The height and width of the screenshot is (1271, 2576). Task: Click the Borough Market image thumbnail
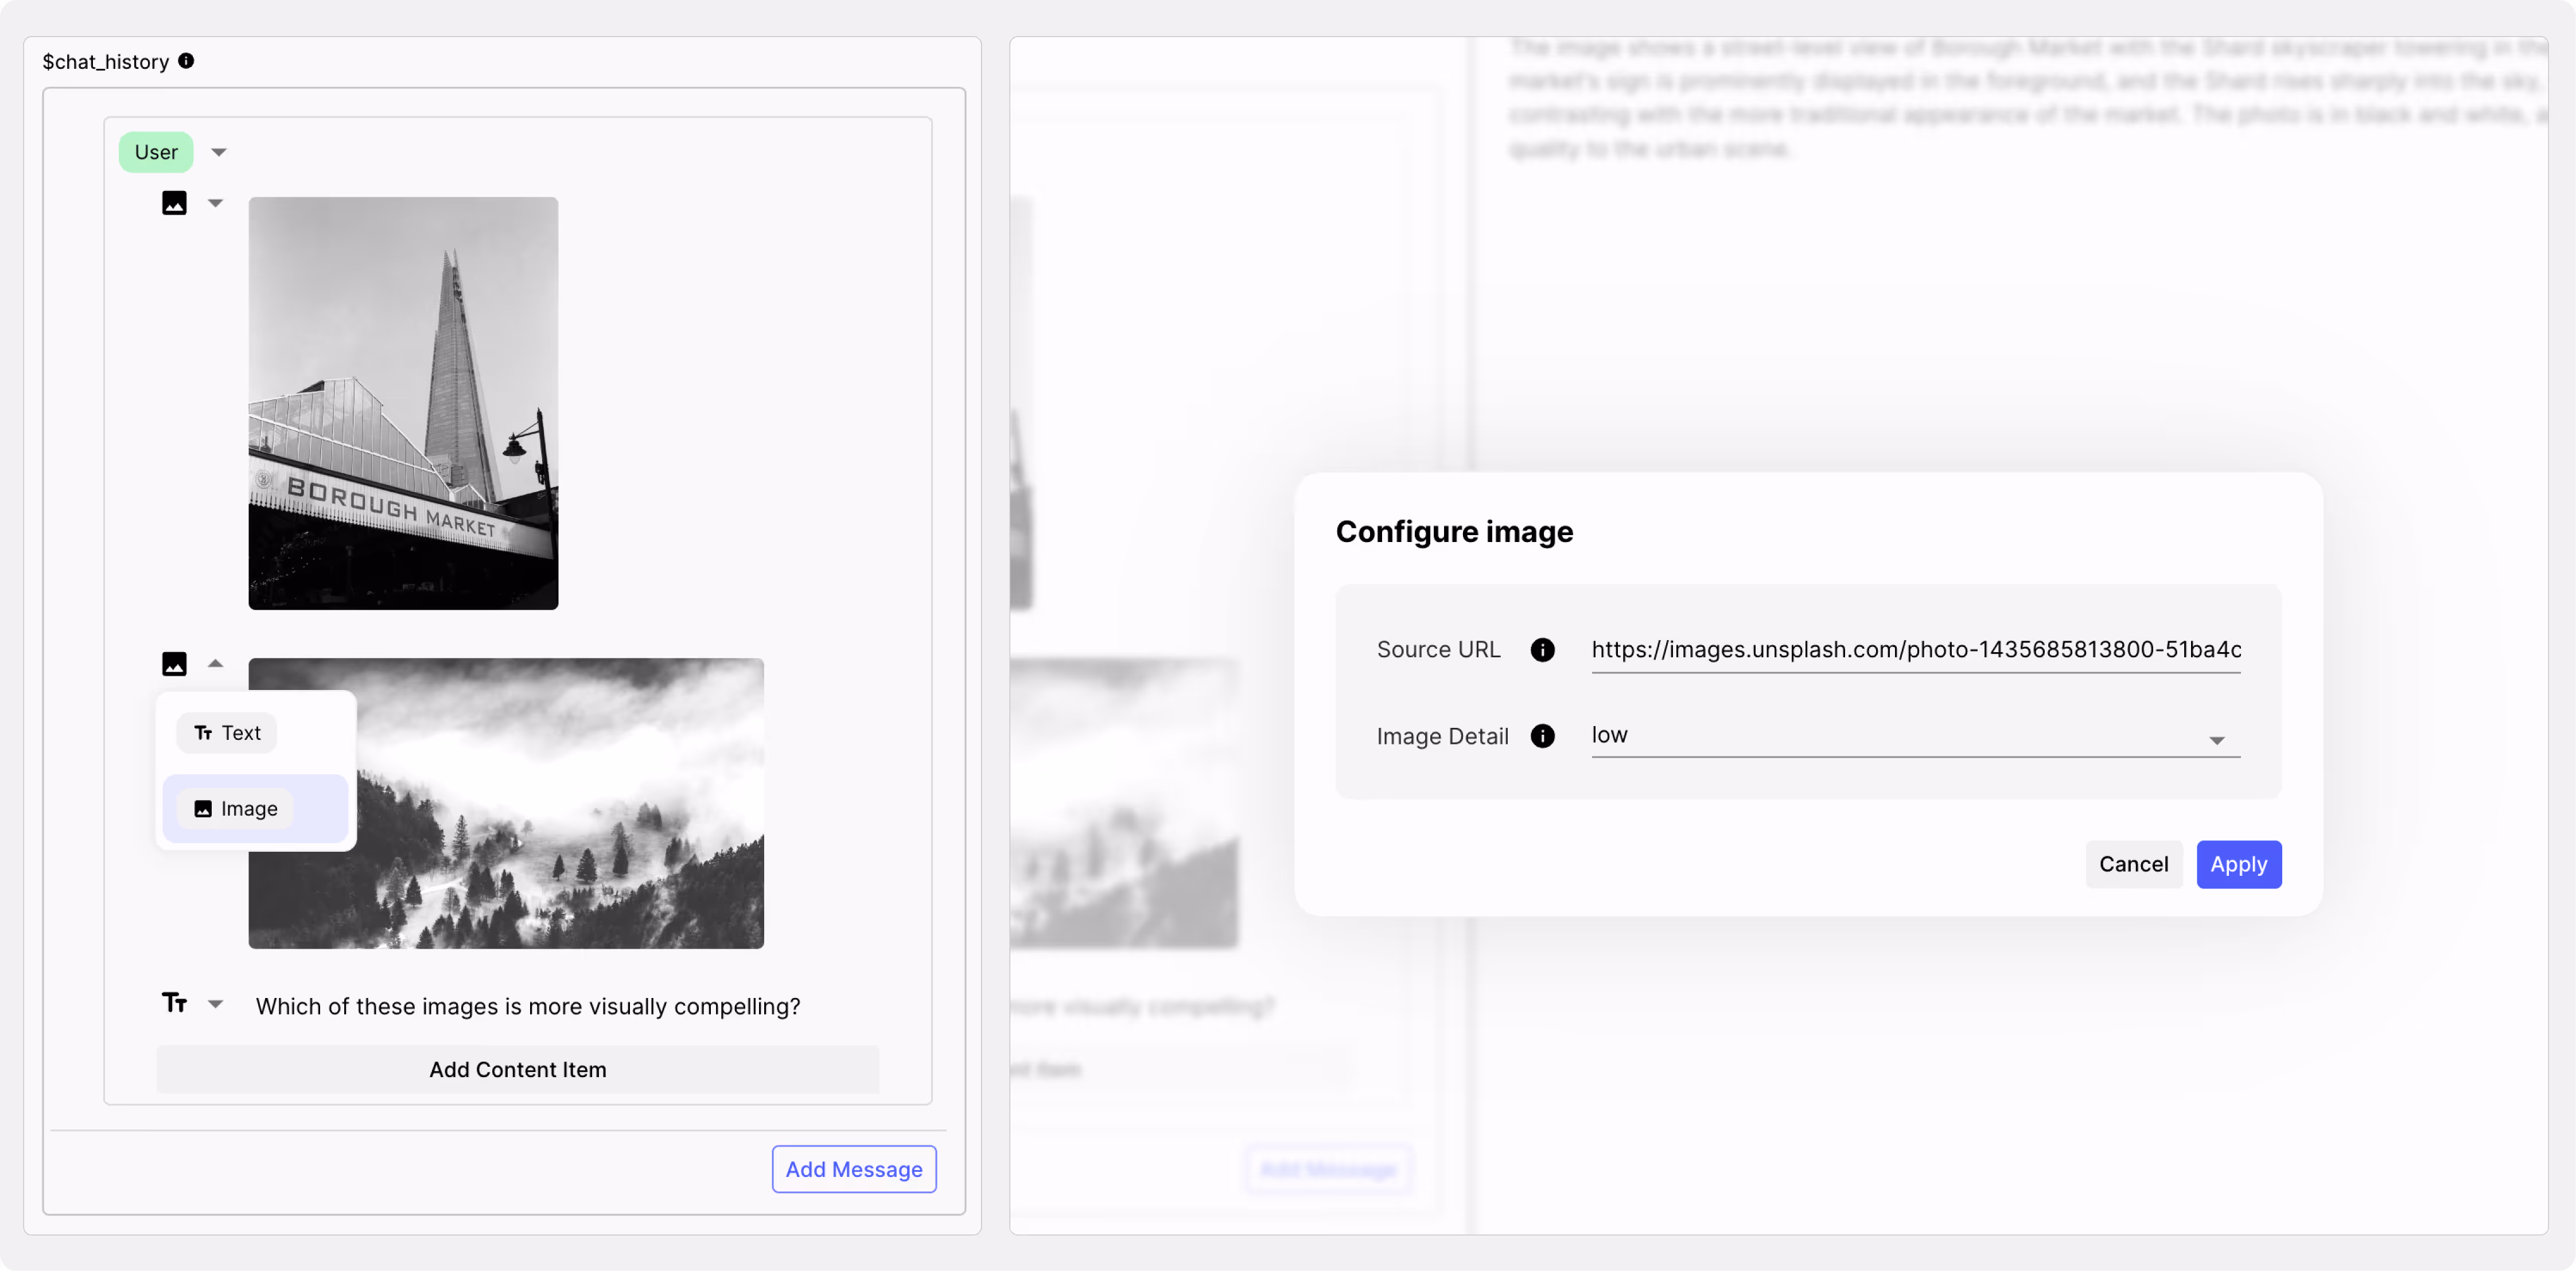pos(403,403)
